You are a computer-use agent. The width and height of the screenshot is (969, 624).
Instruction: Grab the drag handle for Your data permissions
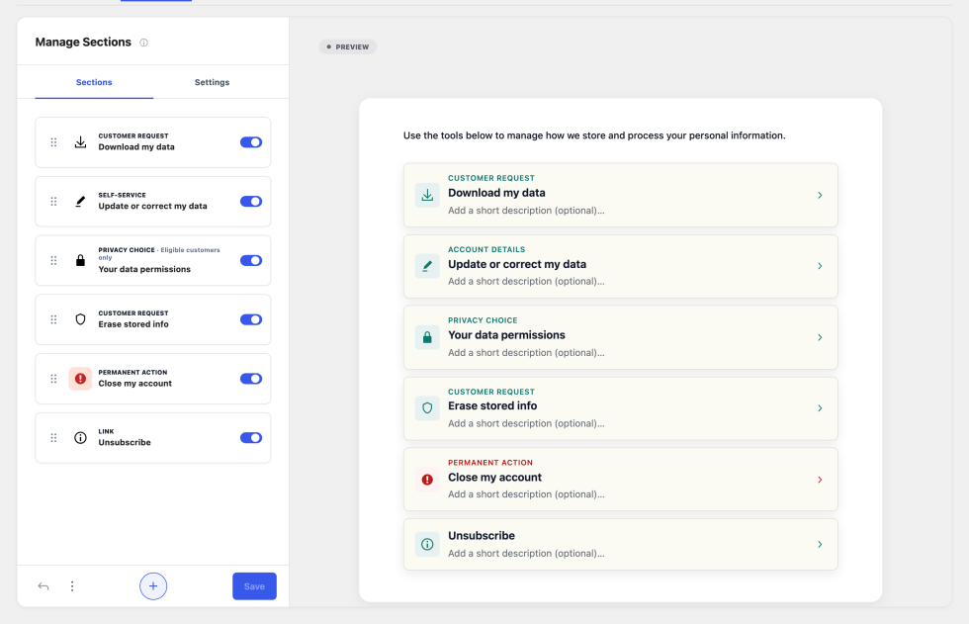point(53,261)
